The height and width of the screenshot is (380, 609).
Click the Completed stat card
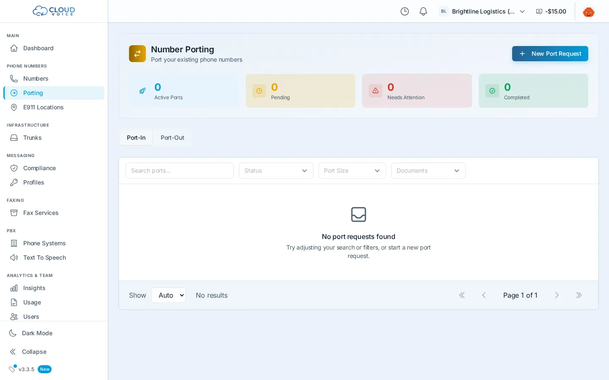click(x=533, y=91)
